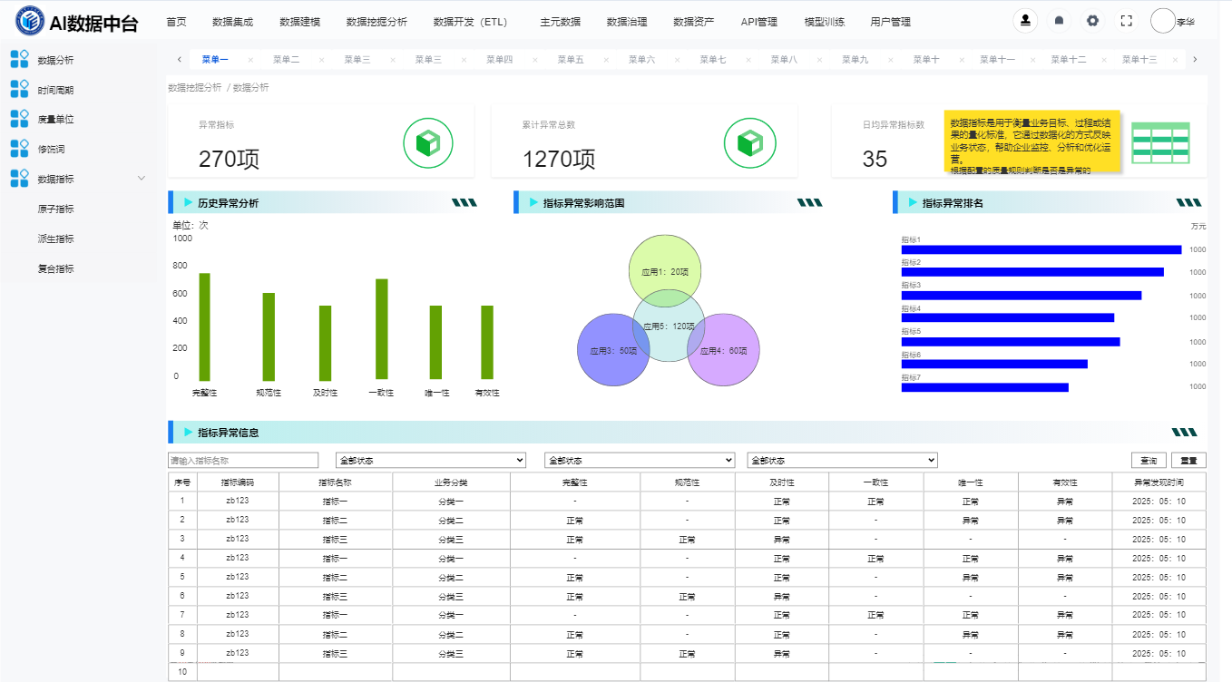Show earlier tabs with the left arrow
Viewport: 1232px width, 682px height.
(179, 60)
